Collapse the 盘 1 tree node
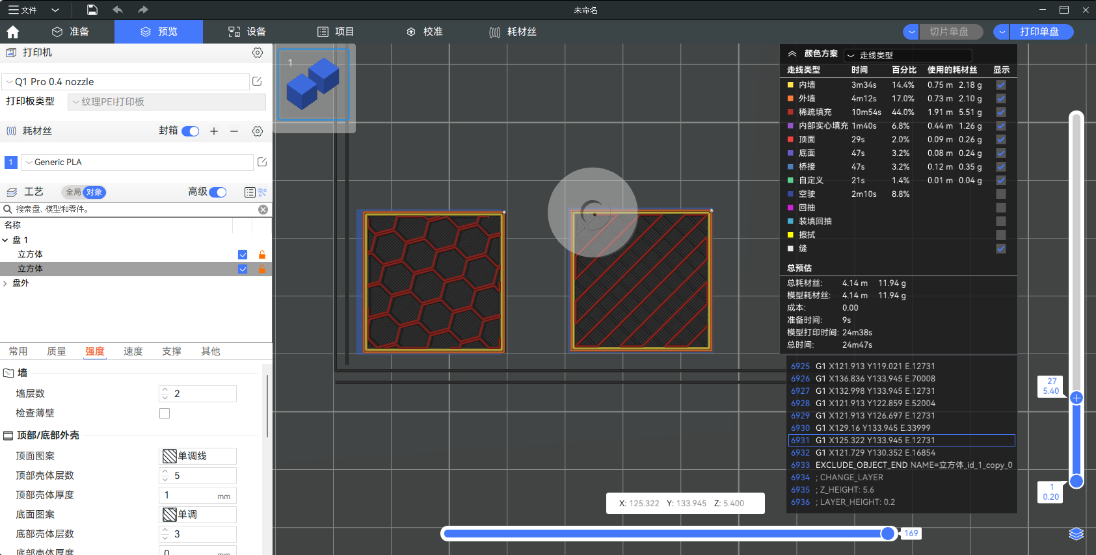The width and height of the screenshot is (1096, 555). coord(5,240)
